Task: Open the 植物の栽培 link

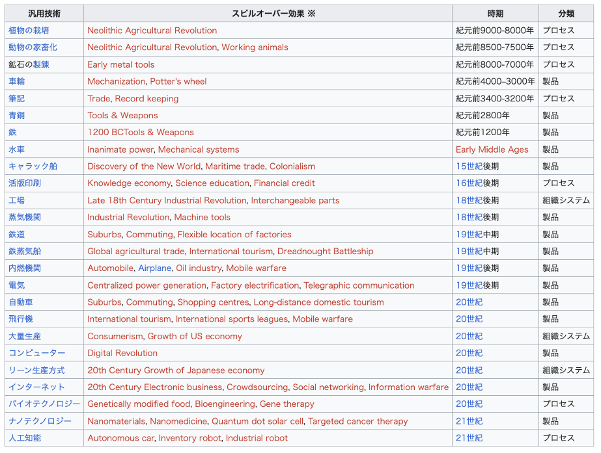Action: 29,31
